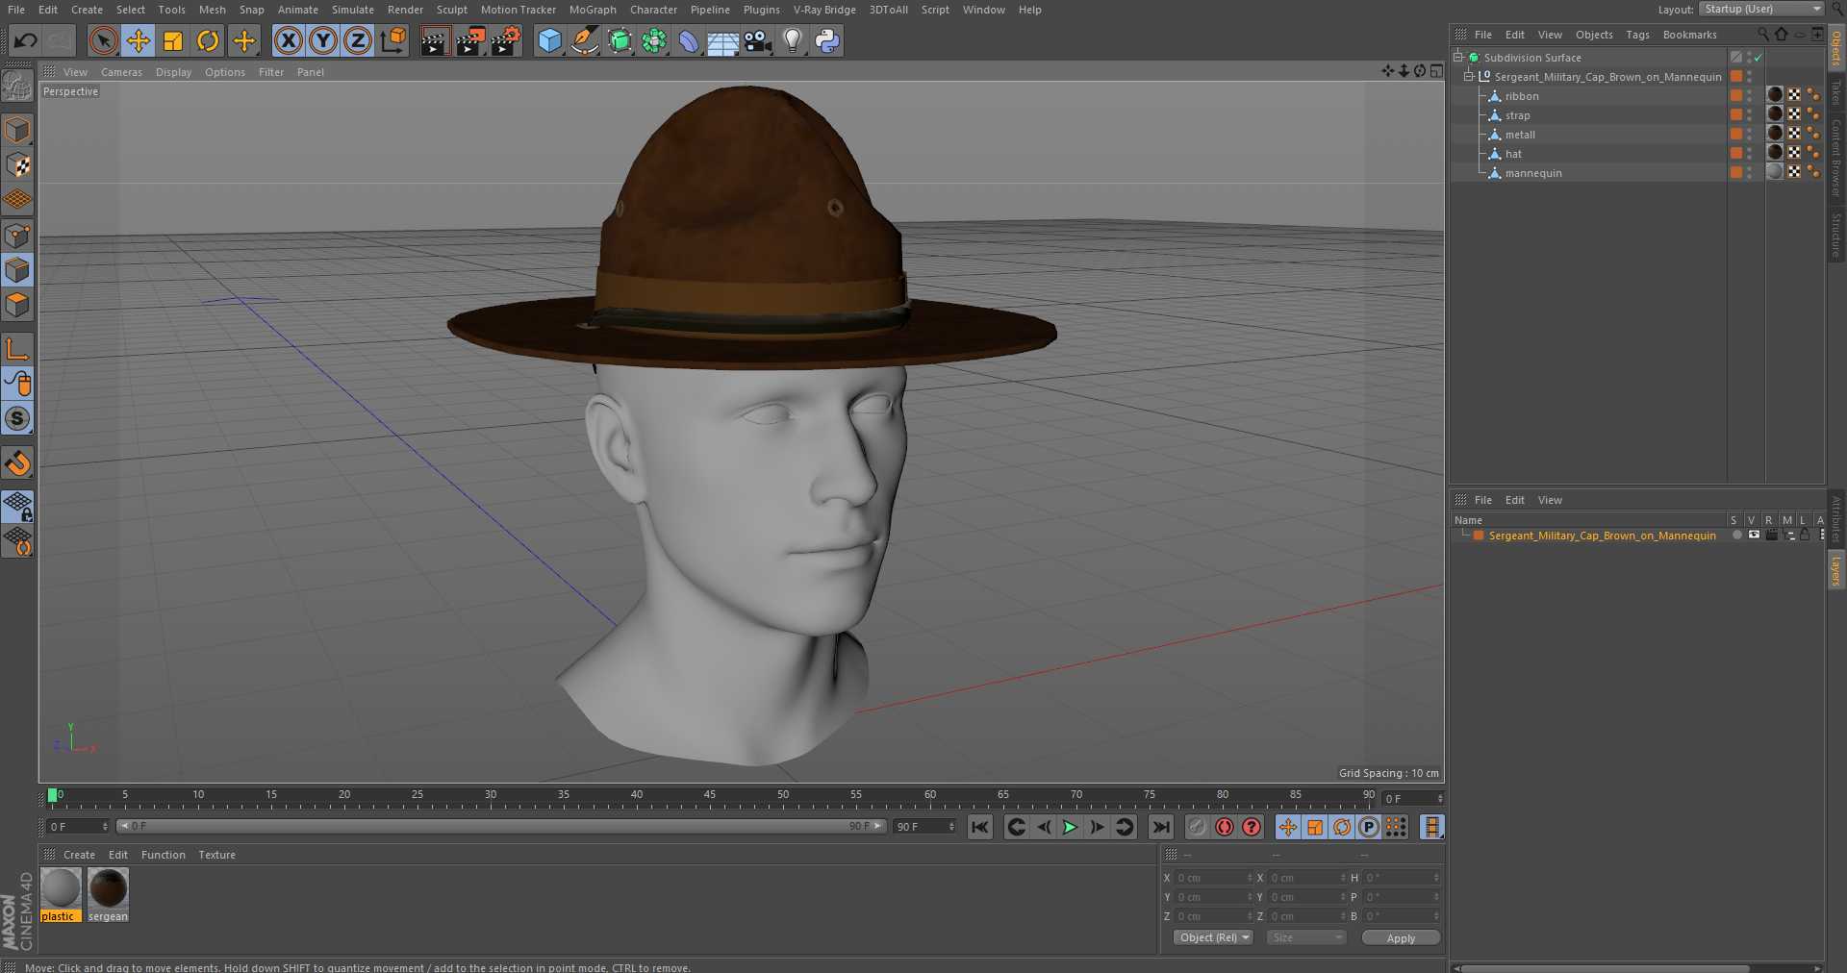The width and height of the screenshot is (1847, 973).
Task: Select Texture mode checkered cube
Action: pyautogui.click(x=17, y=164)
